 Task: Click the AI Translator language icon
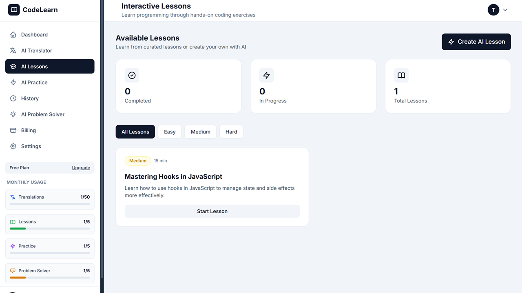13,50
